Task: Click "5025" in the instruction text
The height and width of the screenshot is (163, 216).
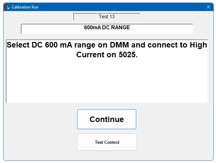Action: (x=126, y=55)
